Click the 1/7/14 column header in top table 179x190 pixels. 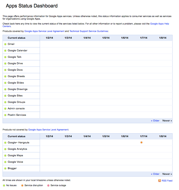coord(144,38)
